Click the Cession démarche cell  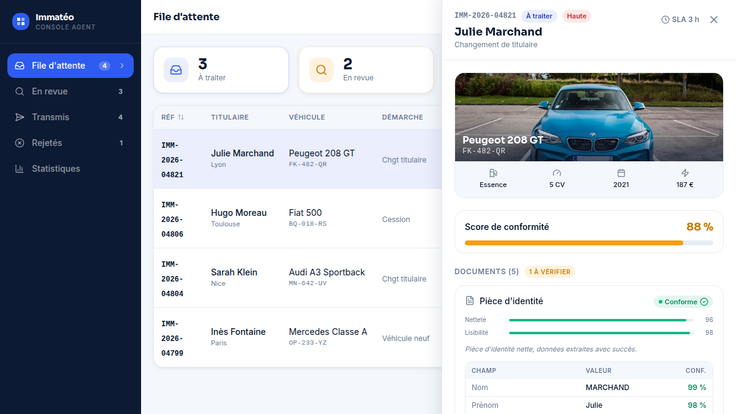pyautogui.click(x=396, y=220)
